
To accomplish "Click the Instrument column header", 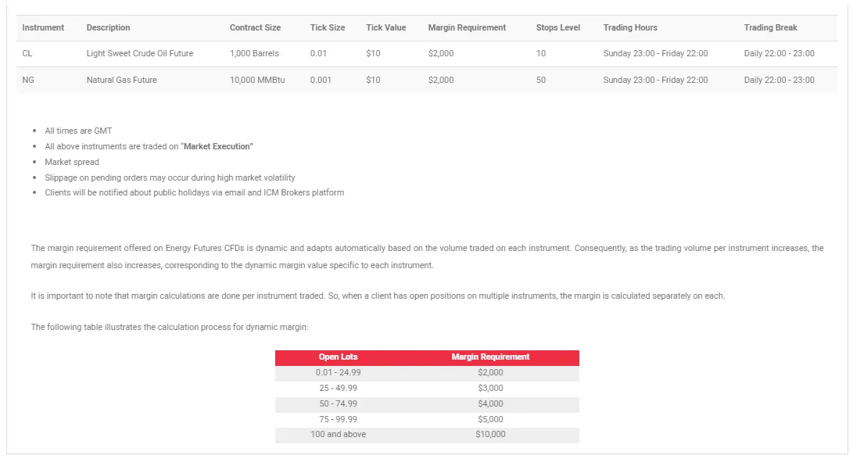I will coord(43,27).
